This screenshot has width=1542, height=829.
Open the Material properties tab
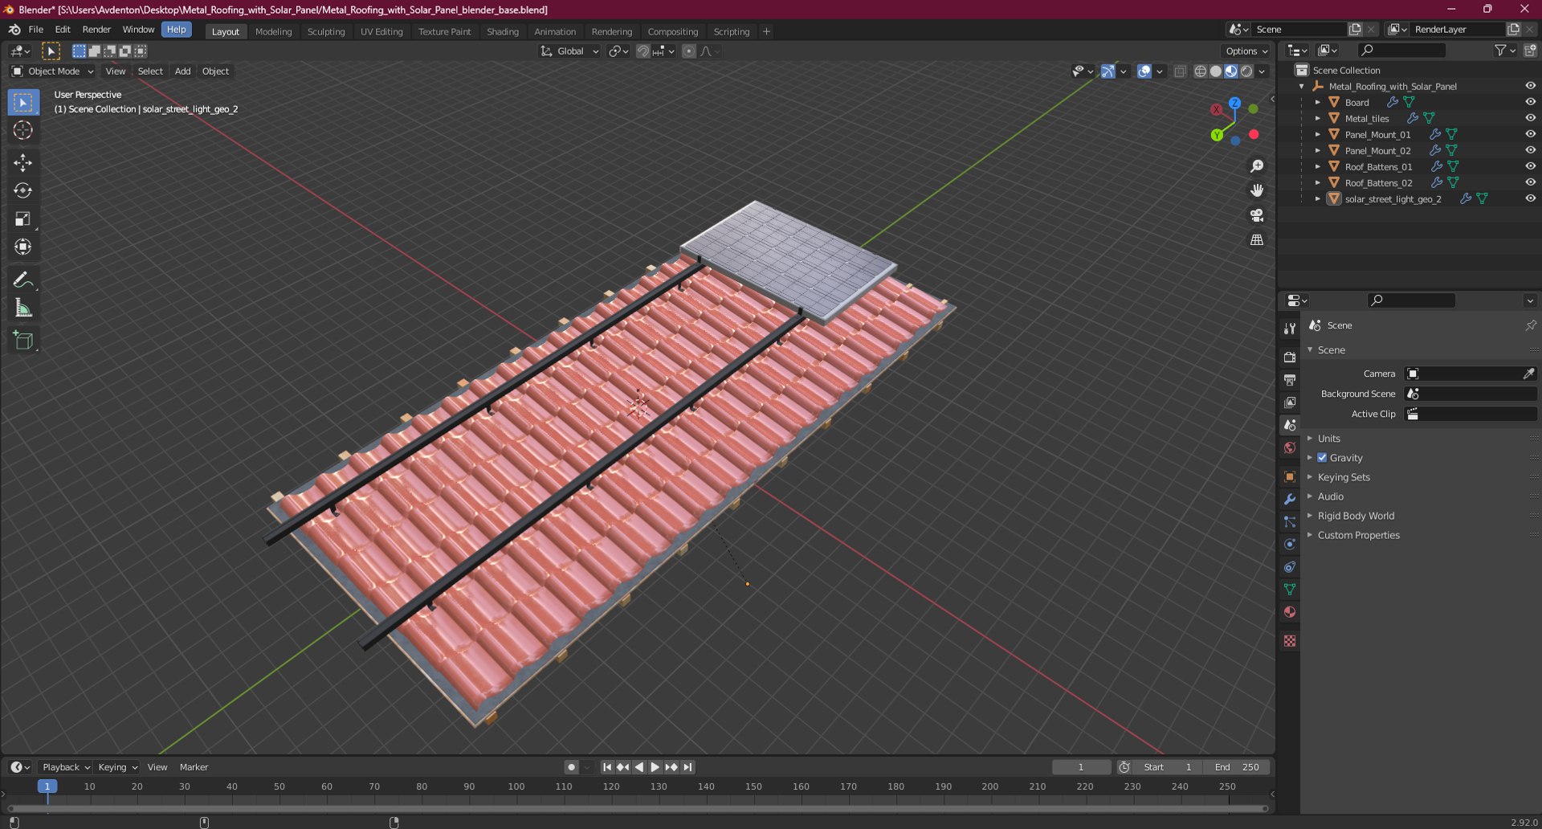coord(1290,612)
